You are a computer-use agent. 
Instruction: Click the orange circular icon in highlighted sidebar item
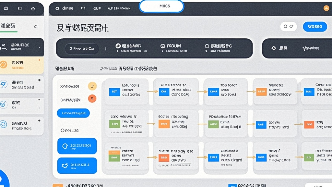(4, 65)
